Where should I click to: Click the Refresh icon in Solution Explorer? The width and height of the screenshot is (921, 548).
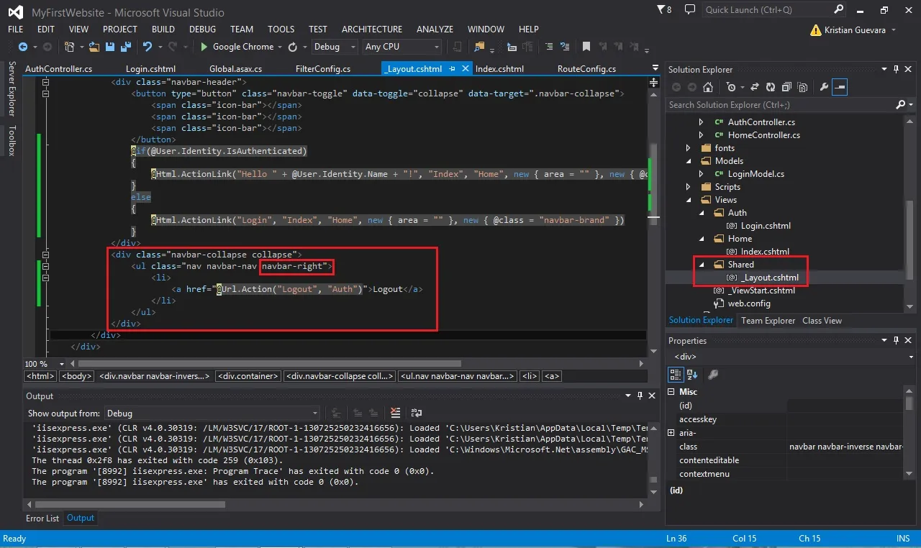click(770, 87)
